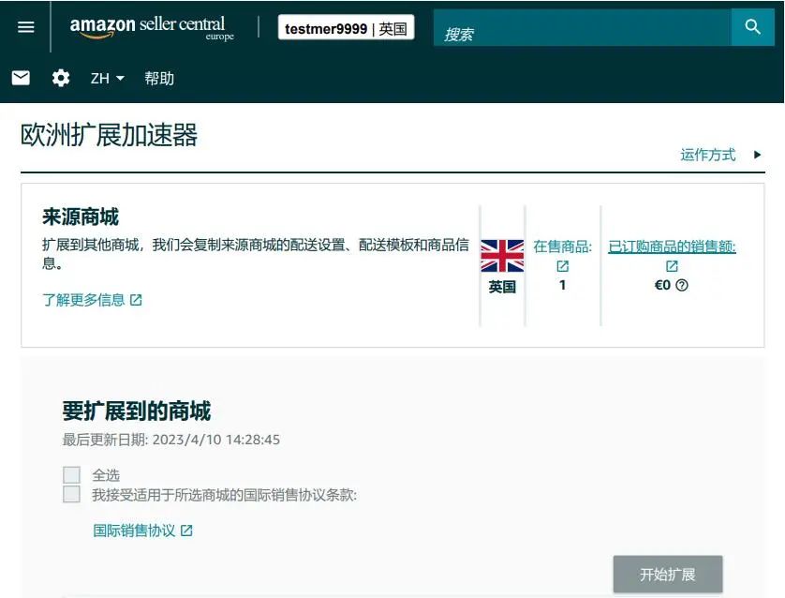This screenshot has width=785, height=598.
Task: Click the 开始扩展 button
Action: click(667, 575)
